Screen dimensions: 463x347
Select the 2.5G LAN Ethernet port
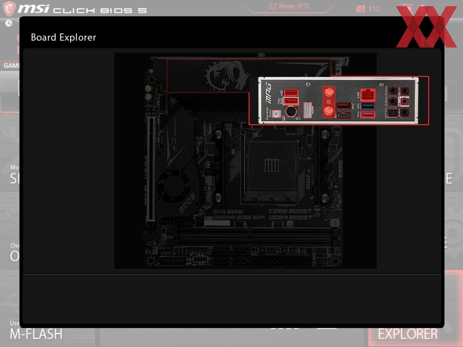(368, 95)
